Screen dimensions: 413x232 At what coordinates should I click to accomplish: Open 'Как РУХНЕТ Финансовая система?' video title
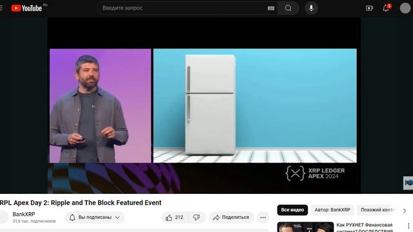(x=364, y=227)
